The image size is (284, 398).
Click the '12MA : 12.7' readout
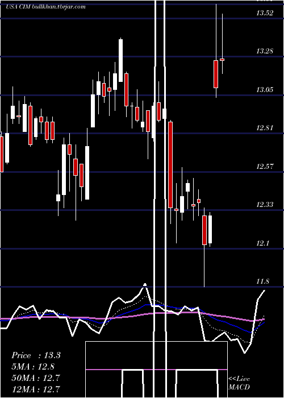(36, 389)
